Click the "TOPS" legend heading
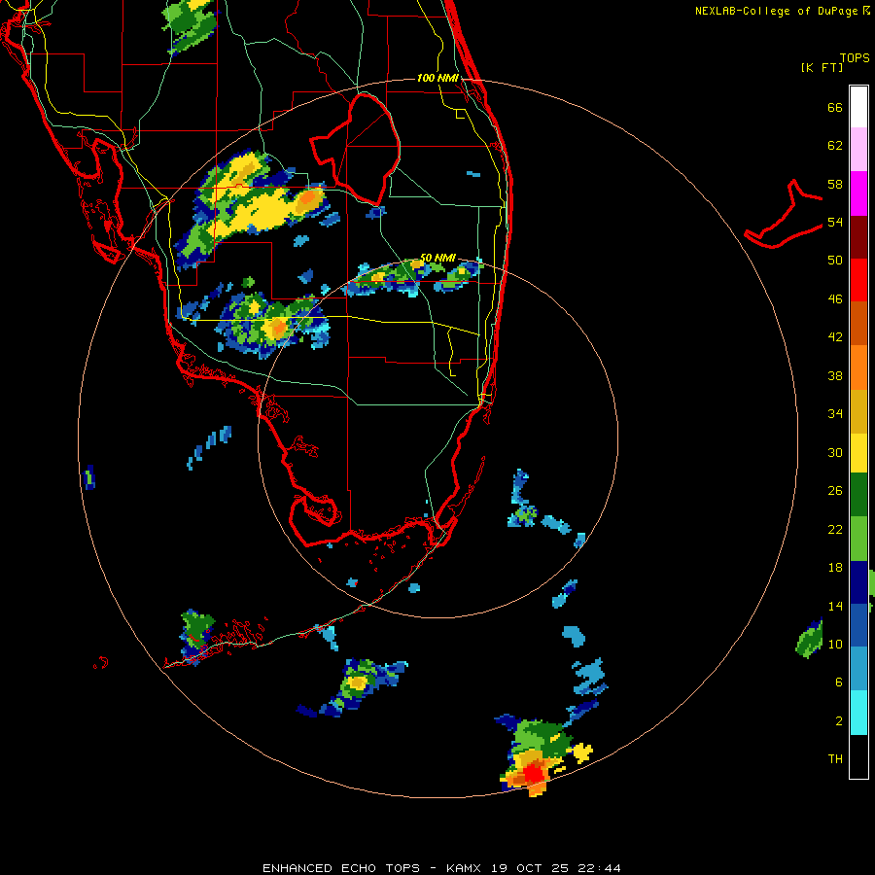This screenshot has height=875, width=875. 855,57
